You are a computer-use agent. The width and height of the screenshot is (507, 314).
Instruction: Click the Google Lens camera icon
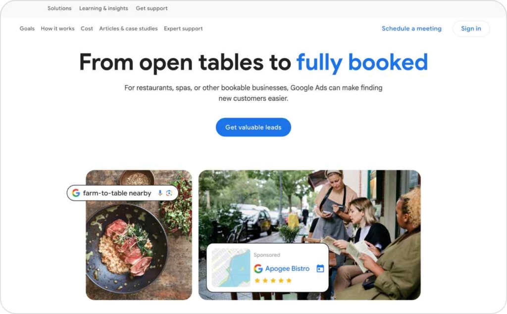169,193
